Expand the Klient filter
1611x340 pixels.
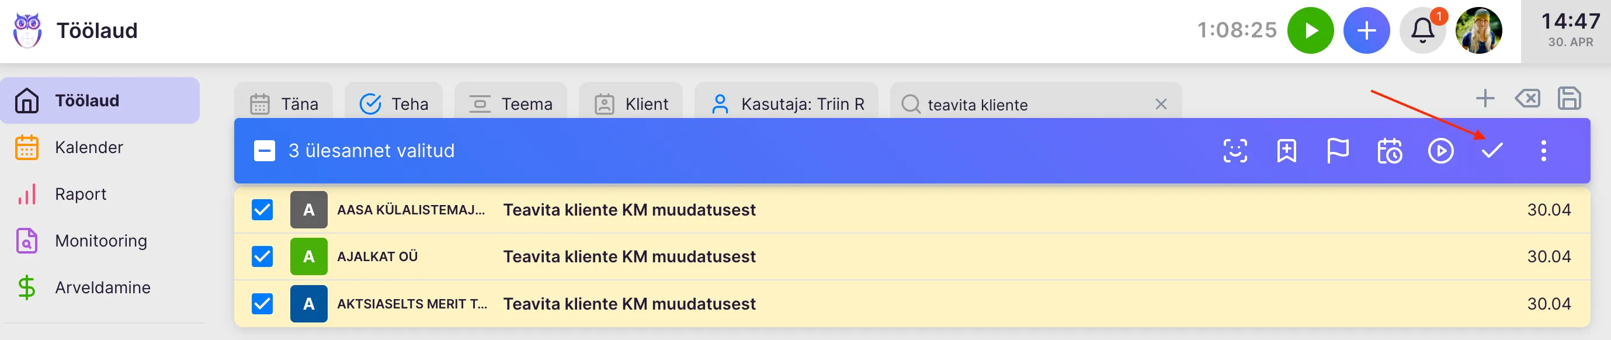pyautogui.click(x=631, y=104)
